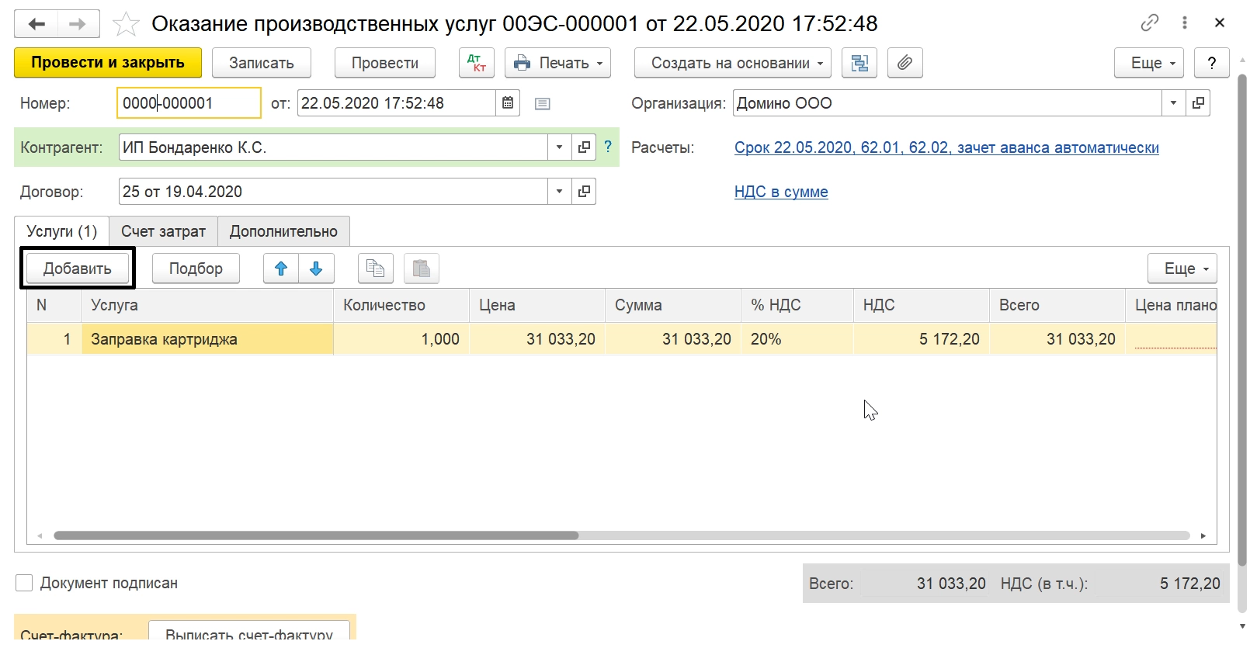The image size is (1250, 648).
Task: Select the Сумма cell in row 1
Action: click(673, 339)
